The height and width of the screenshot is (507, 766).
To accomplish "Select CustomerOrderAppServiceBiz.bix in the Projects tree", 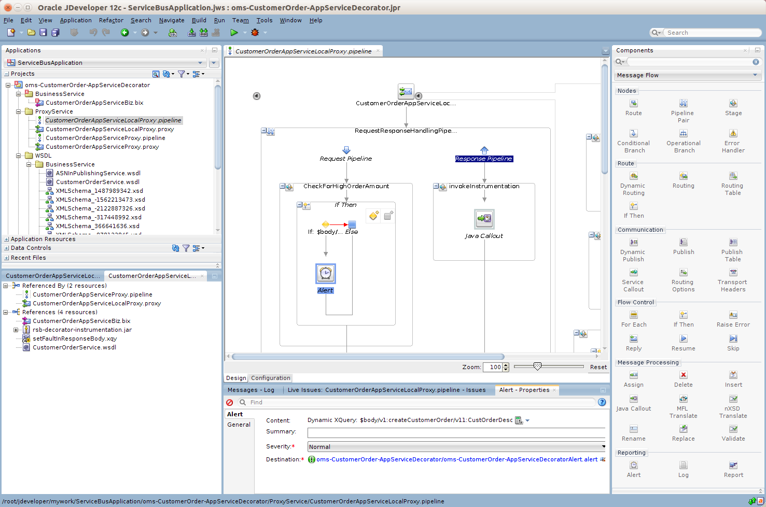I will point(94,103).
